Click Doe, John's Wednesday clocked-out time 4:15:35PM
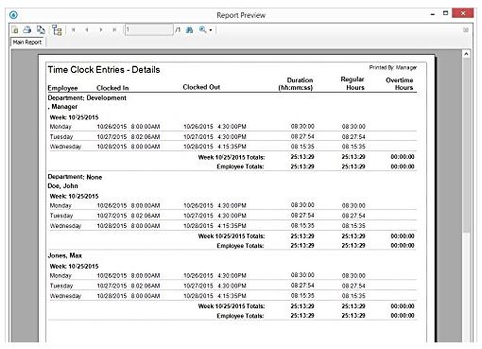This screenshot has width=482, height=349. 232,226
